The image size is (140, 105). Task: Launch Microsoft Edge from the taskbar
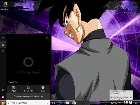coord(61,103)
